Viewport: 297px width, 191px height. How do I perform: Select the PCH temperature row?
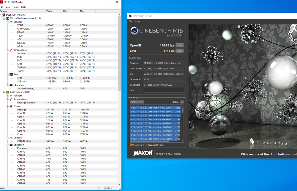click(59, 57)
